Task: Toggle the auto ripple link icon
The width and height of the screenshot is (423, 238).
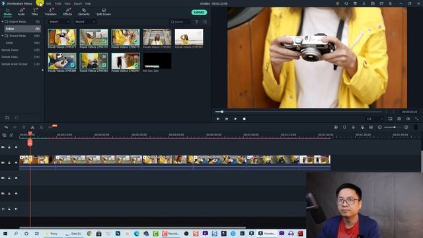Action: click(x=11, y=135)
